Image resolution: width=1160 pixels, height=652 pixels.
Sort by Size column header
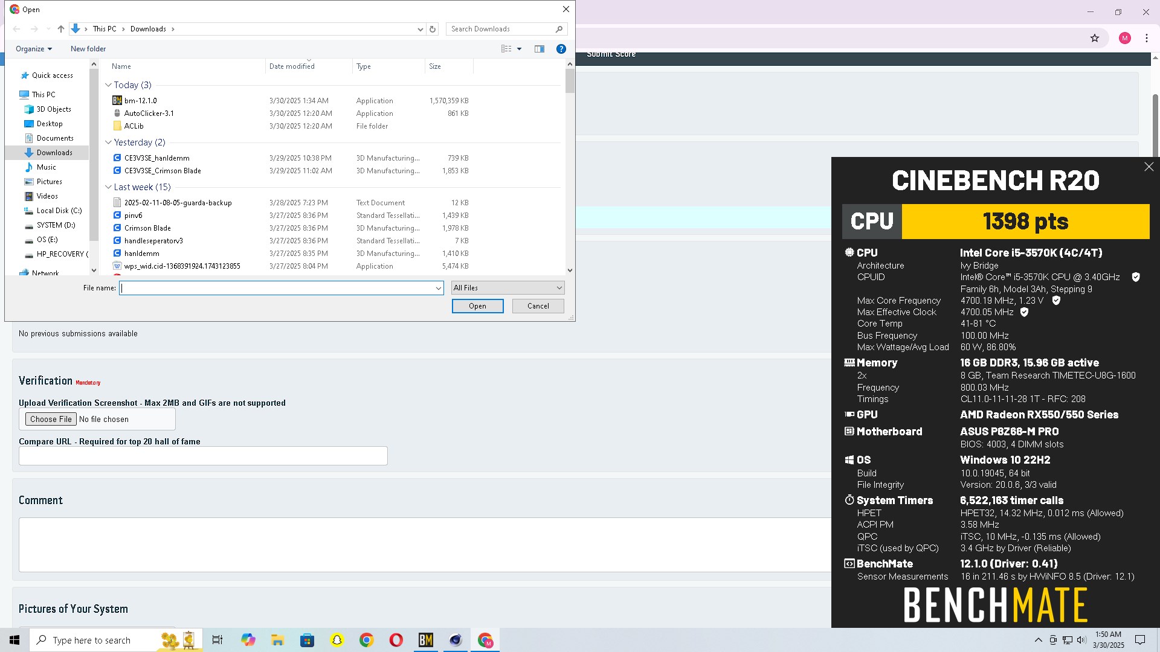coord(449,66)
